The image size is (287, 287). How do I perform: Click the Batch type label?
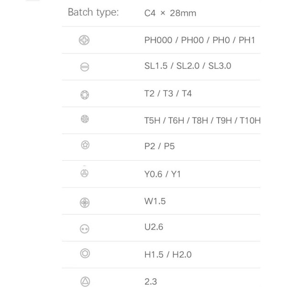click(x=93, y=12)
